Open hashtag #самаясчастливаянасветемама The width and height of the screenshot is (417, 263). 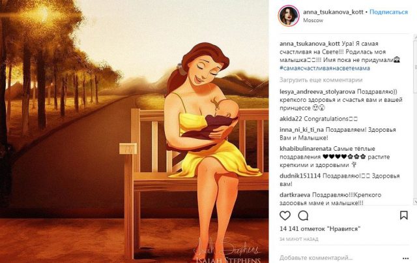click(x=324, y=69)
